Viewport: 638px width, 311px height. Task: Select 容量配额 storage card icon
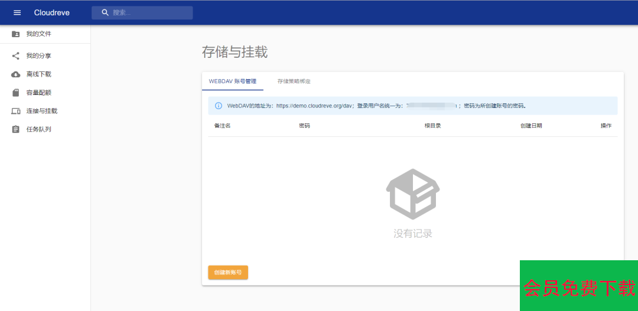(x=16, y=93)
